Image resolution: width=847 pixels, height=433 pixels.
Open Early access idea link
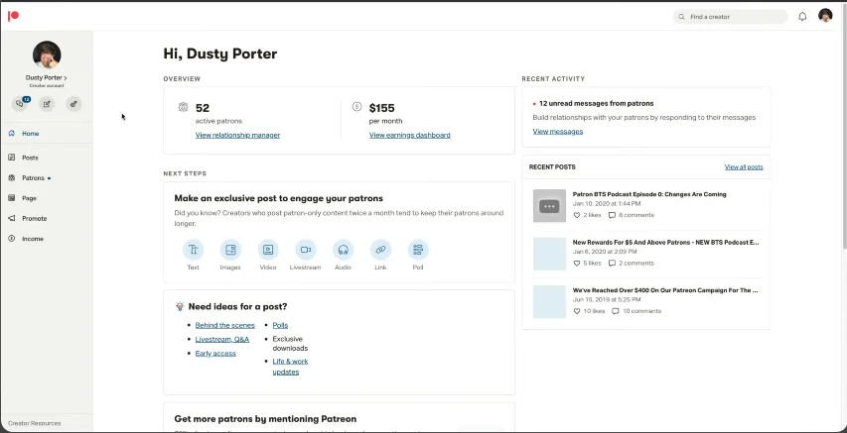point(215,353)
